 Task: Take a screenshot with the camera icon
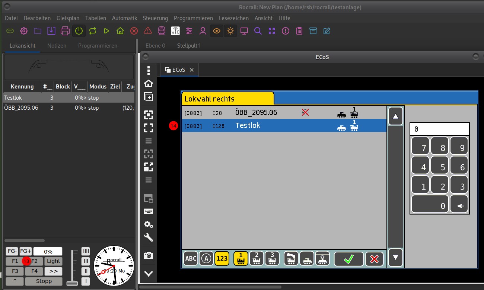click(x=149, y=255)
